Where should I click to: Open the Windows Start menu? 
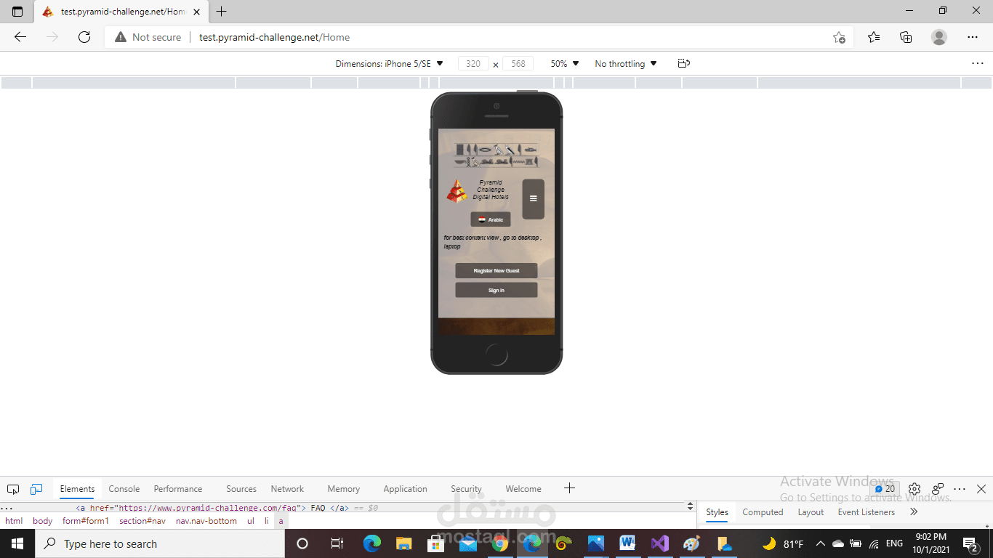[17, 543]
